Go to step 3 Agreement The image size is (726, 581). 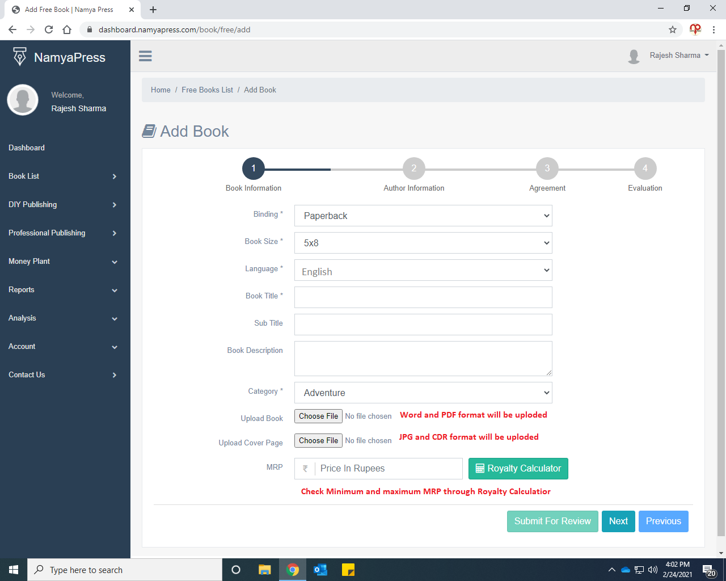coord(547,169)
